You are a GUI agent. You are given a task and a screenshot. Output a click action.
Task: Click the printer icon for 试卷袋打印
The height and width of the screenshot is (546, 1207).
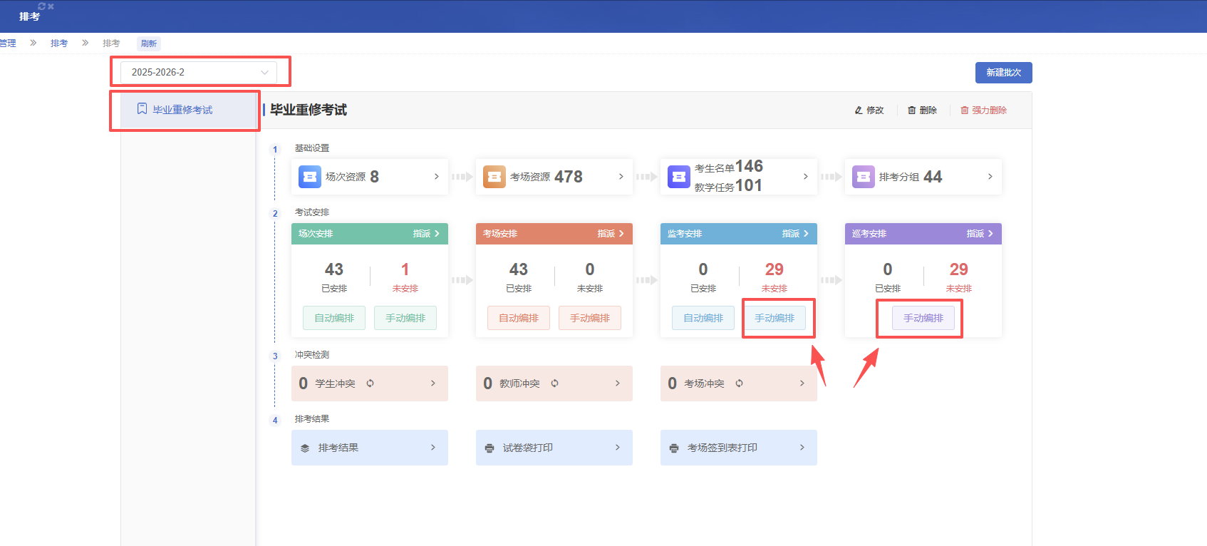tap(489, 448)
